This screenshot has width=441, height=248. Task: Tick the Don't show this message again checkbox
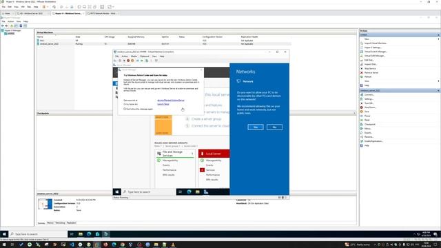[125, 109]
